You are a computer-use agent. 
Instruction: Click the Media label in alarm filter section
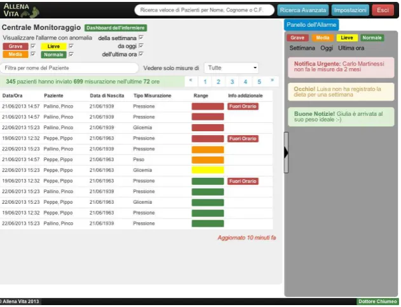pyautogui.click(x=15, y=54)
